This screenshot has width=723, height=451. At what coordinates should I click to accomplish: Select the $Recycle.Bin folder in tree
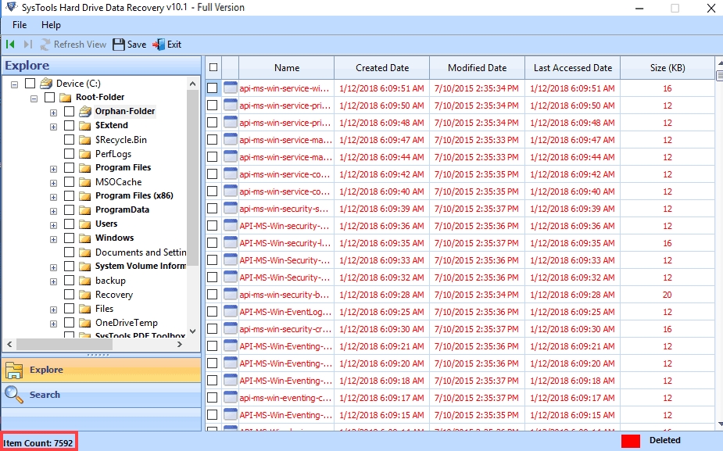pyautogui.click(x=120, y=139)
